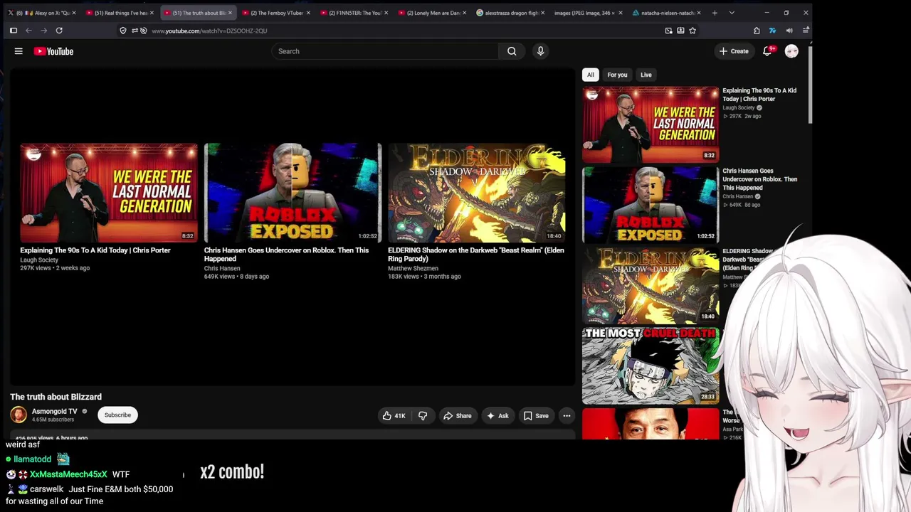Switch to natacha-nielsen tab
This screenshot has width=911, height=512.
pos(665,13)
